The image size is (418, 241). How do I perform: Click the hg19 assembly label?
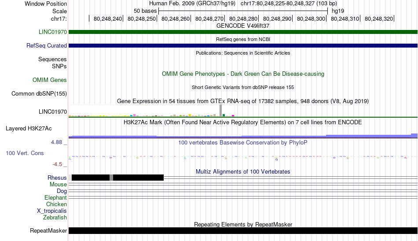point(338,11)
